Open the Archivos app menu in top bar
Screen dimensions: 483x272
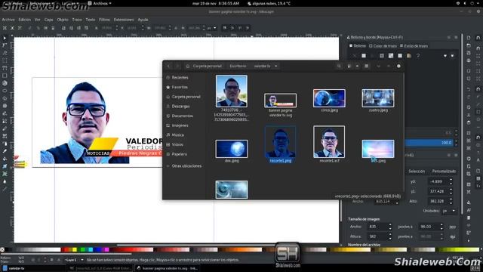click(x=100, y=3)
